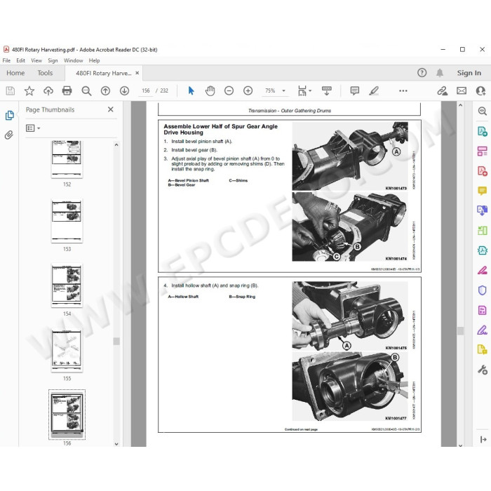Open the Help menu

94,60
